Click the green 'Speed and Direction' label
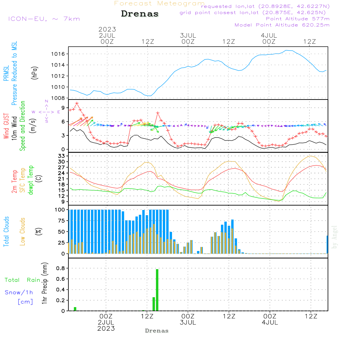This screenshot has width=342, height=342. pyautogui.click(x=22, y=126)
